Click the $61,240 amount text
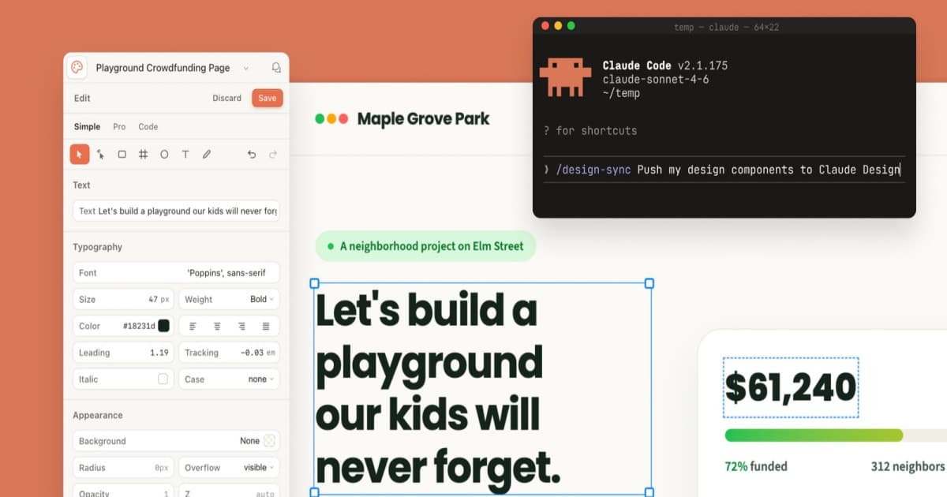This screenshot has width=947, height=497. pyautogui.click(x=791, y=387)
